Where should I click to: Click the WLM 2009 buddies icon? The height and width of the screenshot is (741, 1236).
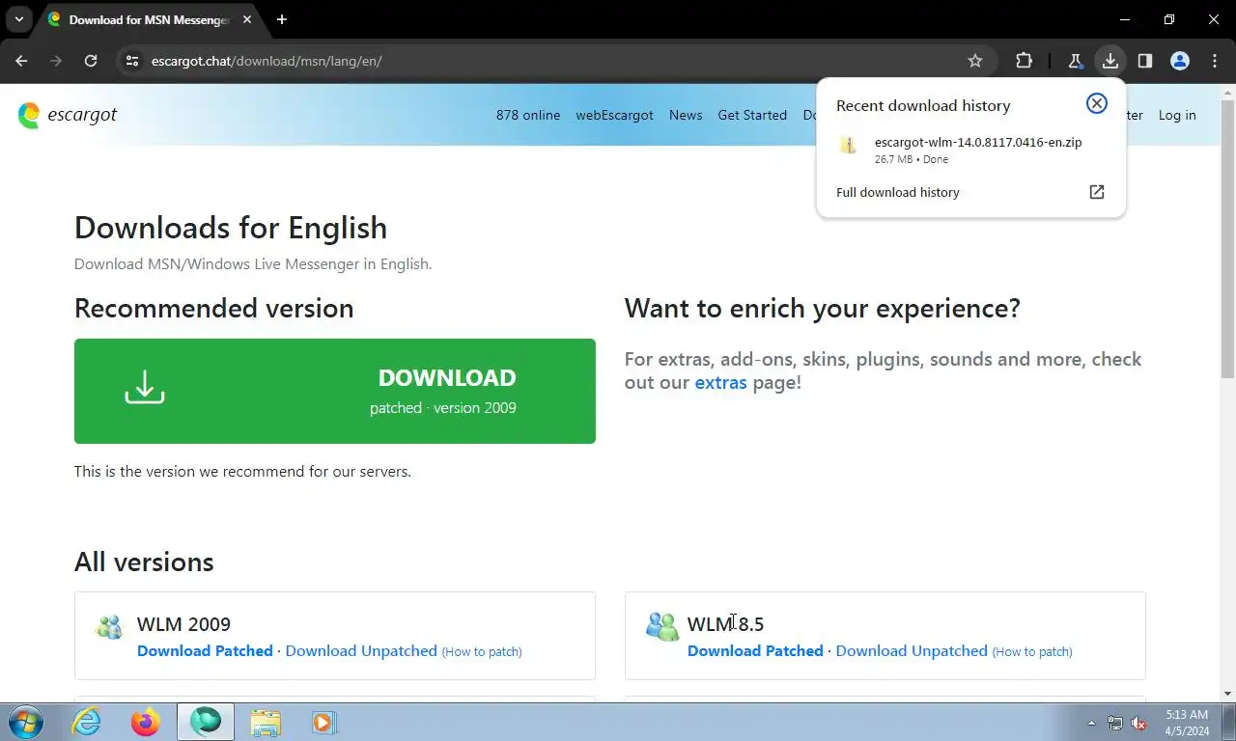109,627
